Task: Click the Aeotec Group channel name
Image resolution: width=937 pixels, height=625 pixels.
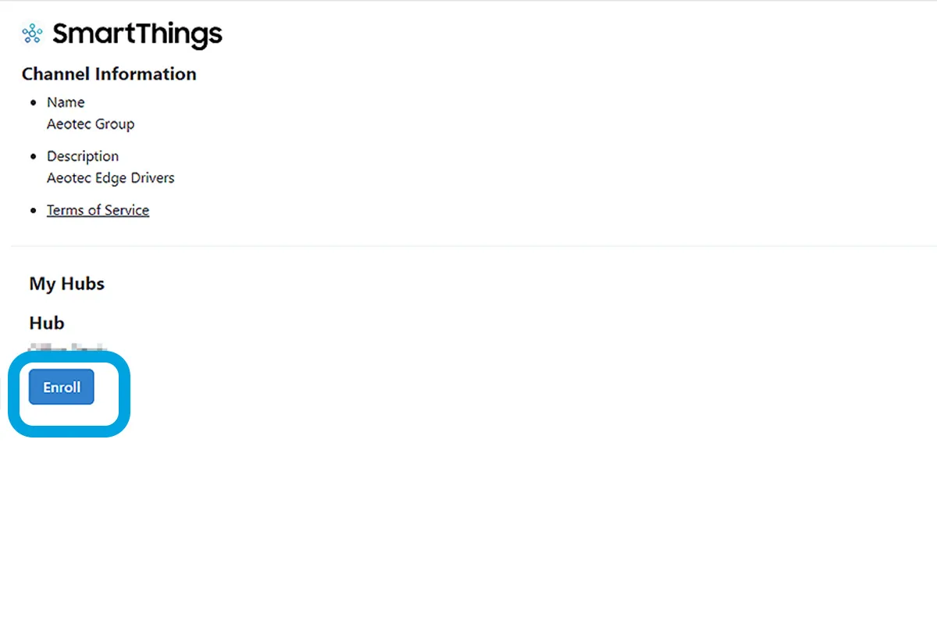Action: coord(91,124)
